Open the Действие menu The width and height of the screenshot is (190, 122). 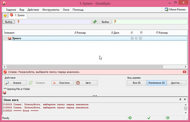(x=33, y=10)
